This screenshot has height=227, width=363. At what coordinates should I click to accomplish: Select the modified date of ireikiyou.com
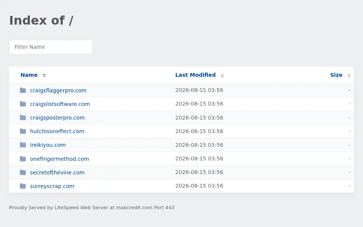coord(199,145)
